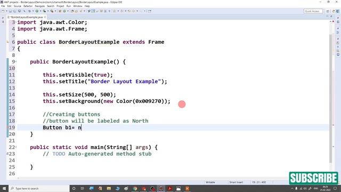Maximize the editor area

point(331,17)
